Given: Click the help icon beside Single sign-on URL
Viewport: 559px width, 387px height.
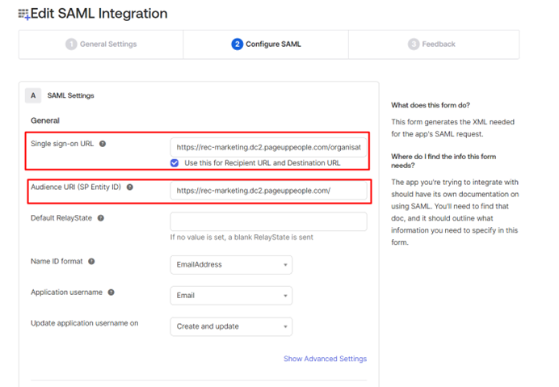Looking at the screenshot, I should 103,144.
